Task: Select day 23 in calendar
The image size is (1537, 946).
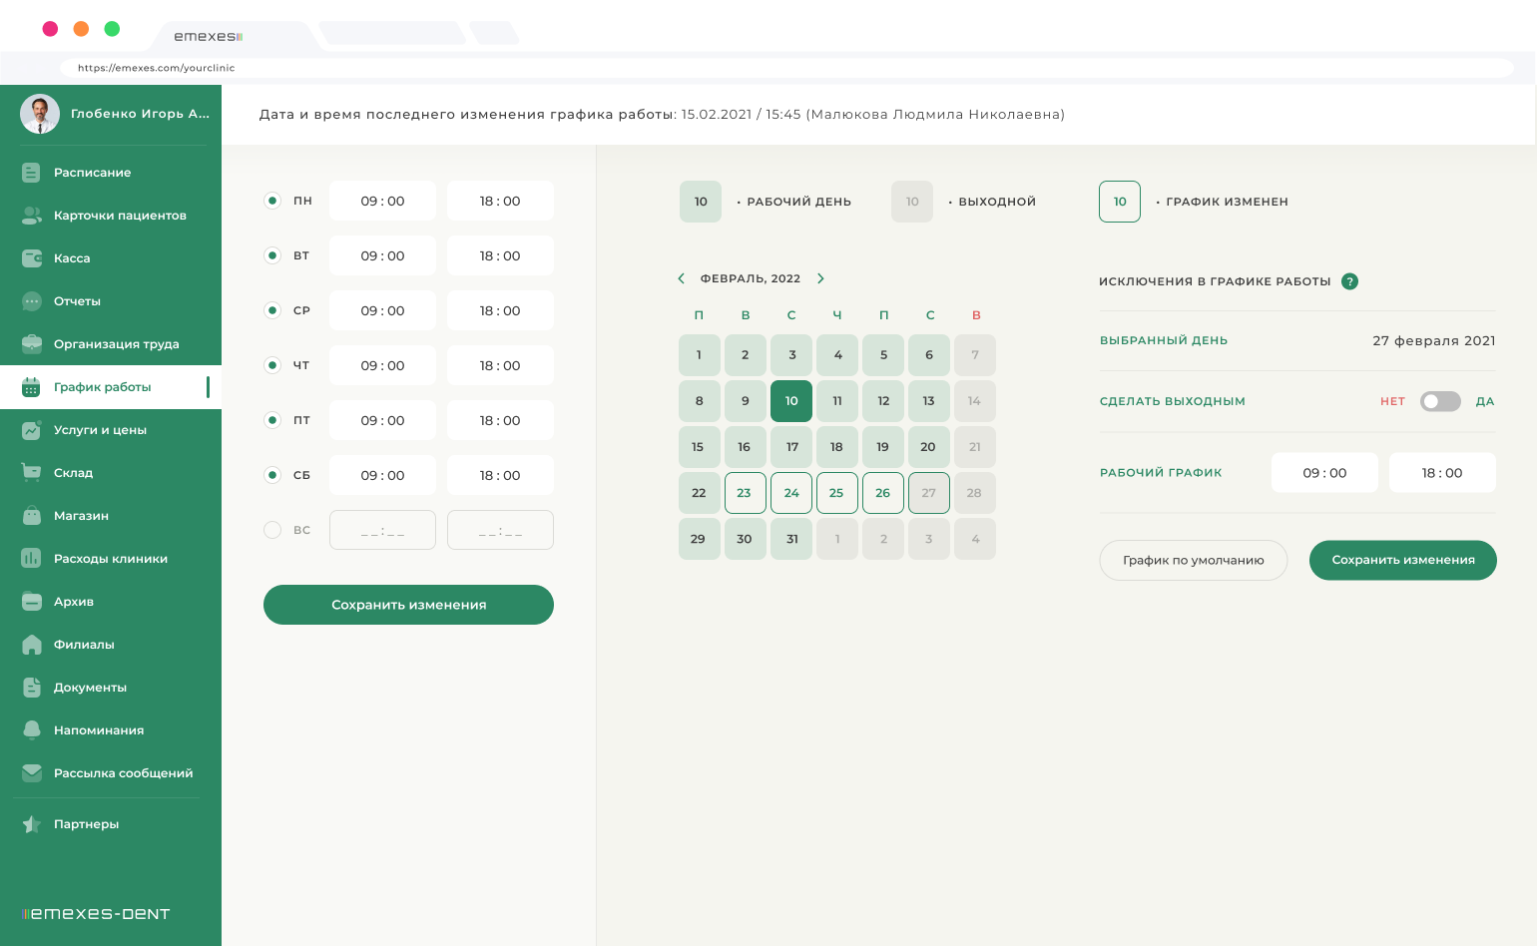Action: point(746,493)
